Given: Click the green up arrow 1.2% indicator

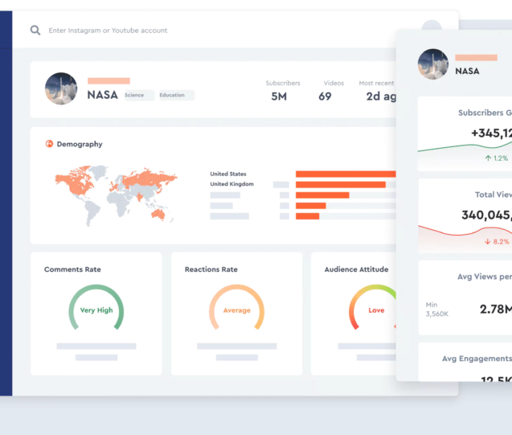Looking at the screenshot, I should tap(497, 158).
